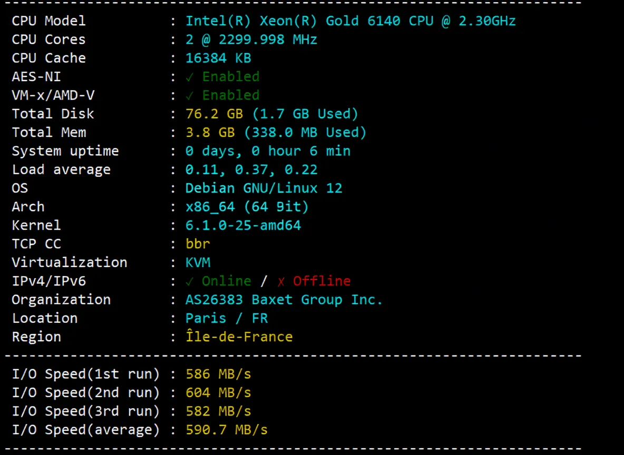The image size is (624, 455).
Task: Click the 3rd run speed 582 MB/s
Action: [x=219, y=411]
